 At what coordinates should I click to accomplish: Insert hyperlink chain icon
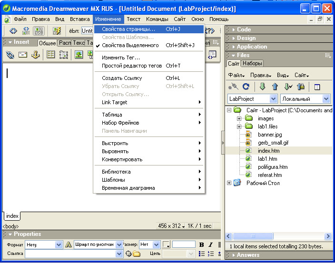click(10, 55)
